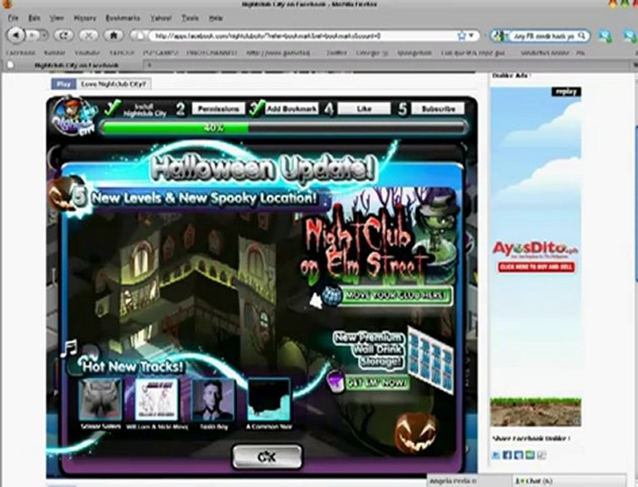Click the replay button on the ad
638x487 pixels.
(x=566, y=92)
